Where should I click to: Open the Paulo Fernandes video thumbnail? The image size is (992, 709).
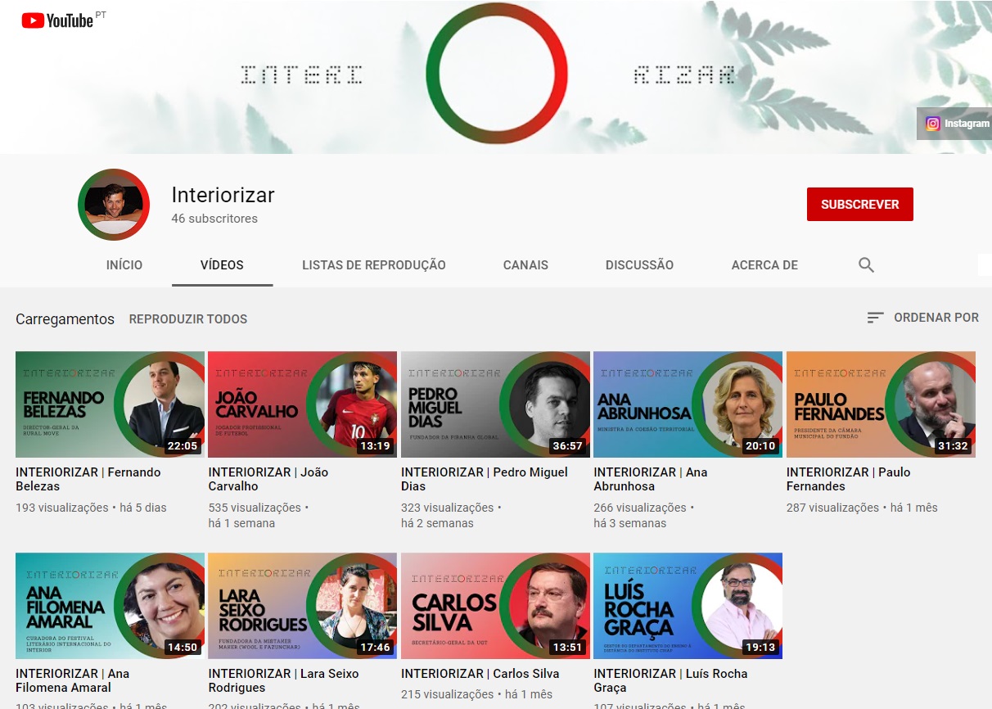point(881,404)
